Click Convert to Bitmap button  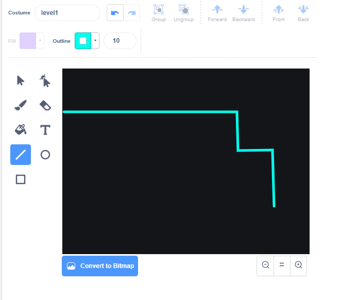click(x=100, y=266)
